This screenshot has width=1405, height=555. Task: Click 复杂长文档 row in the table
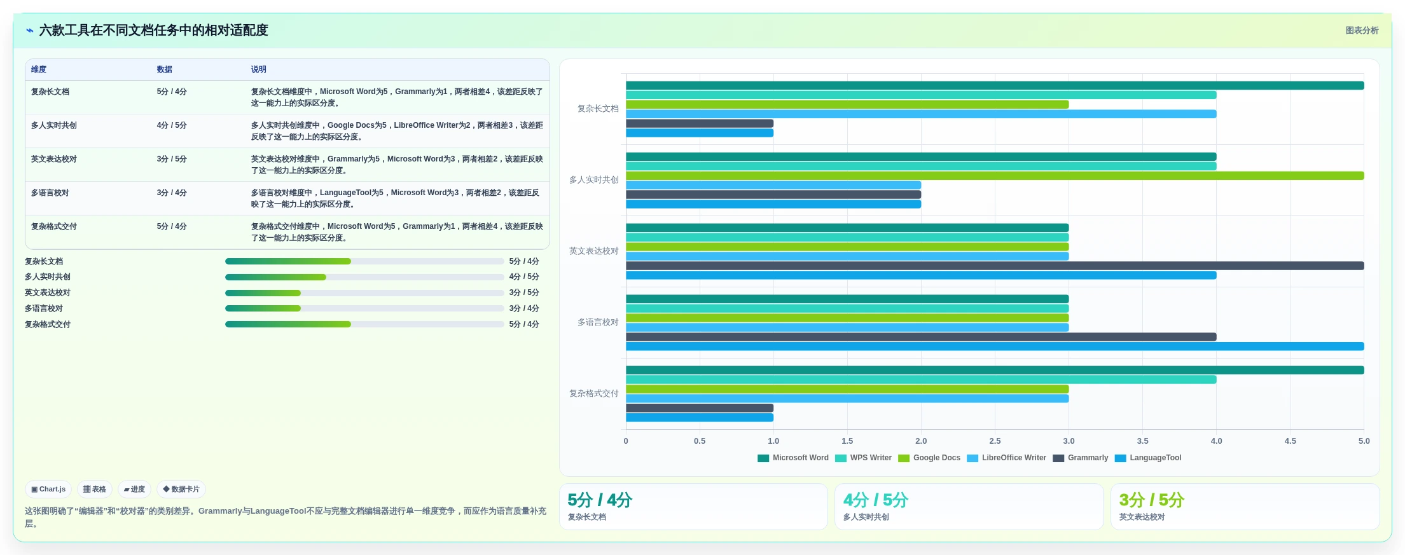(287, 97)
